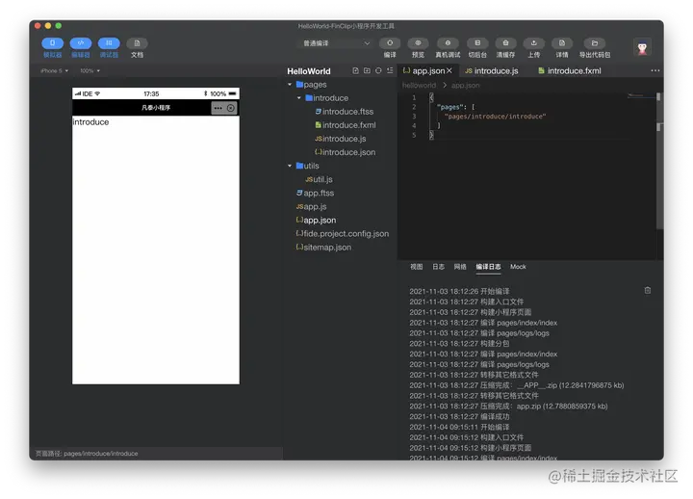Start real device debugging (真机调试)
693x499 pixels.
[448, 43]
